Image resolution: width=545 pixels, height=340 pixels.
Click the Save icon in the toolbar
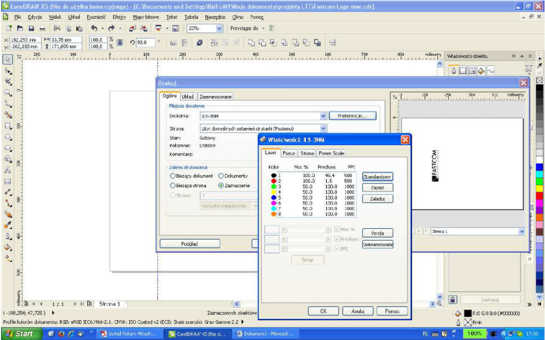pyautogui.click(x=32, y=28)
